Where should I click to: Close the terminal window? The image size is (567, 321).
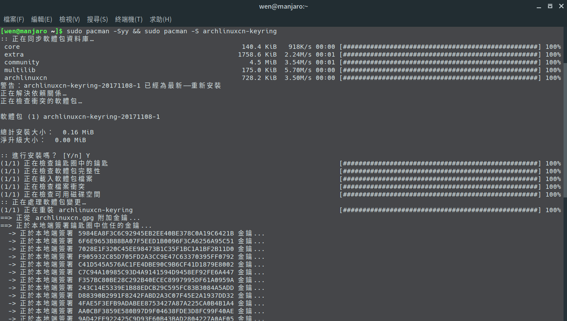click(x=562, y=6)
